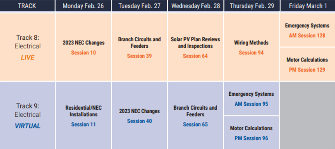
Task: Click the TRACK column header
Action: coord(27,6)
